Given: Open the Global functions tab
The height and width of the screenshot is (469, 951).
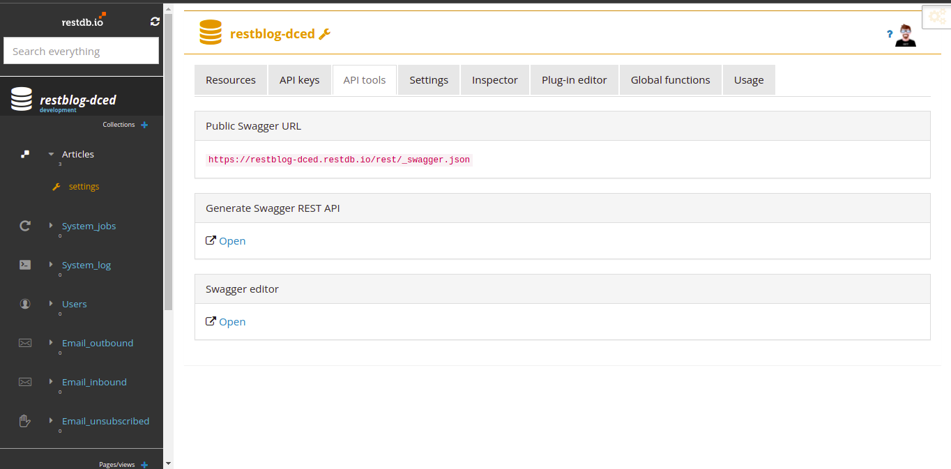Looking at the screenshot, I should [x=671, y=80].
